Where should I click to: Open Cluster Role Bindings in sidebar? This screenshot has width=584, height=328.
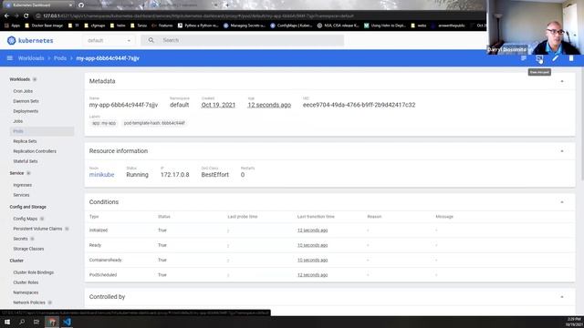coord(34,272)
